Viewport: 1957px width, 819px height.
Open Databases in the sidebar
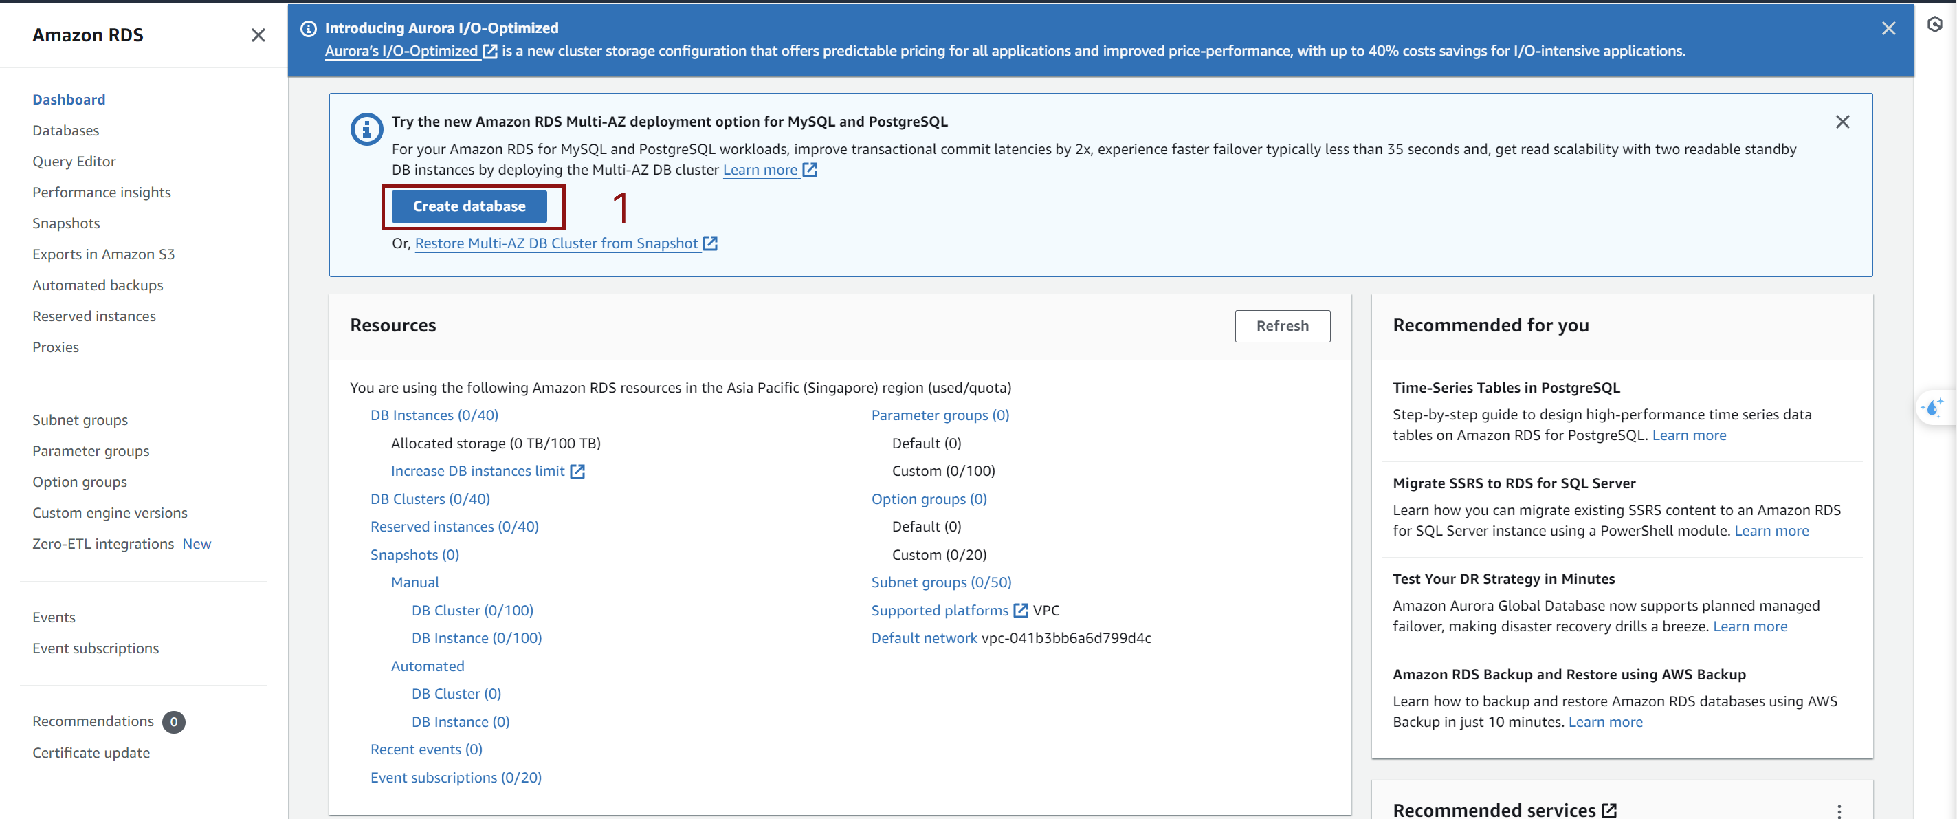coord(65,131)
